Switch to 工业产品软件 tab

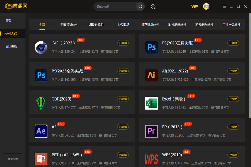(232, 25)
